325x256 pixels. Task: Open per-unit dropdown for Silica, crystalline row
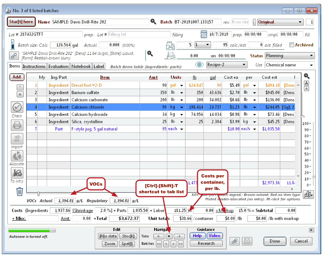coord(254,122)
